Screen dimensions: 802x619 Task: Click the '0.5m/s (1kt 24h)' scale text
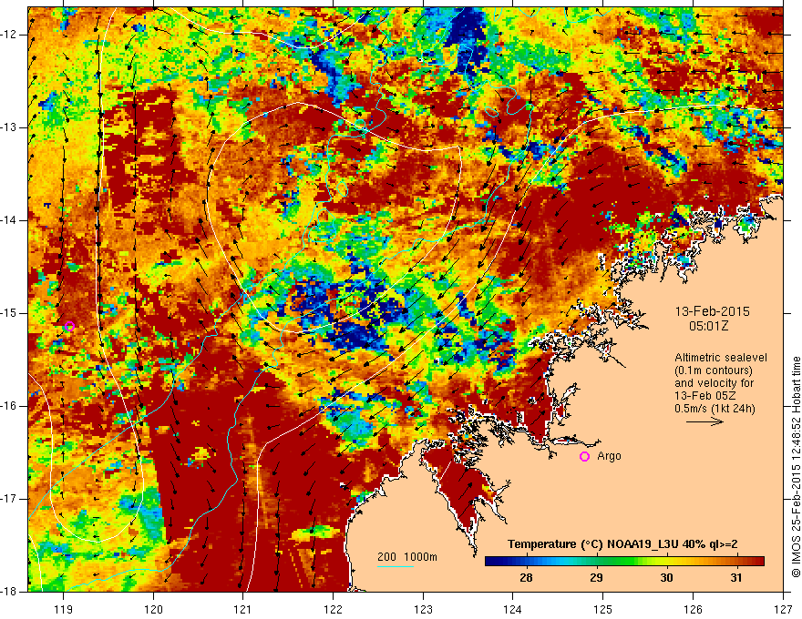[x=715, y=408]
